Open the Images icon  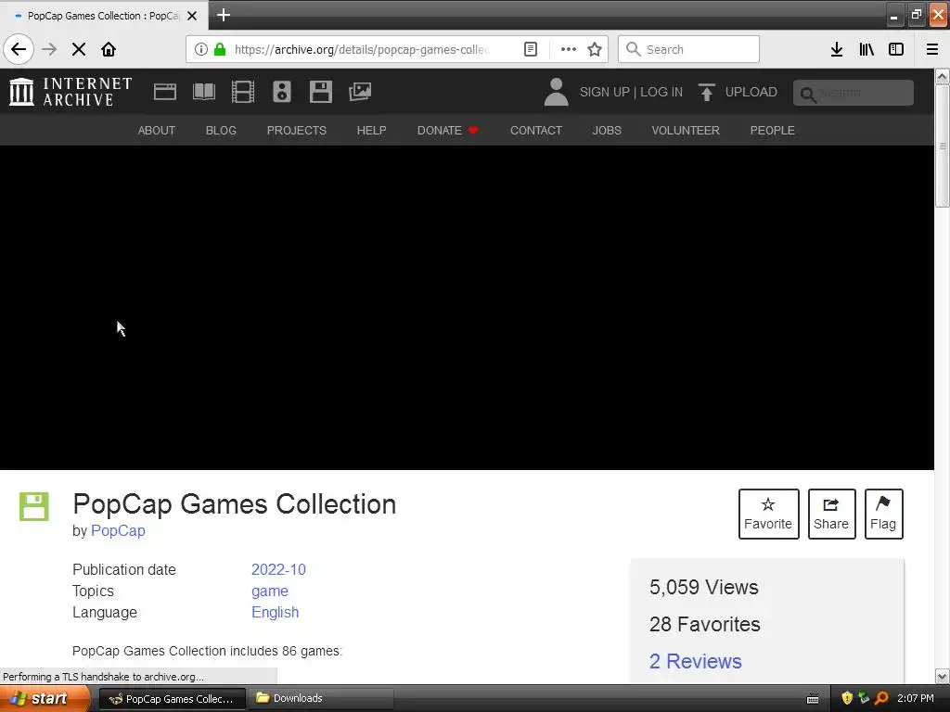pyautogui.click(x=360, y=92)
